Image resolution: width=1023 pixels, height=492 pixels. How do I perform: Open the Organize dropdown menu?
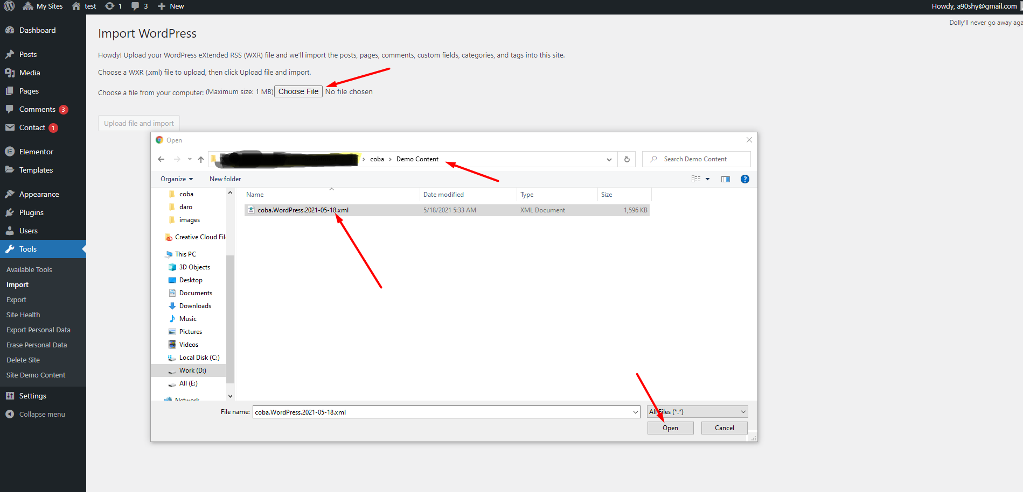click(176, 179)
